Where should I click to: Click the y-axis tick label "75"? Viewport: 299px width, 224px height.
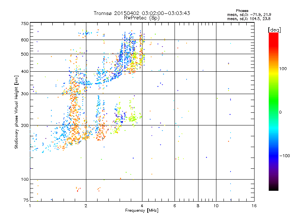pyautogui.click(x=26, y=200)
